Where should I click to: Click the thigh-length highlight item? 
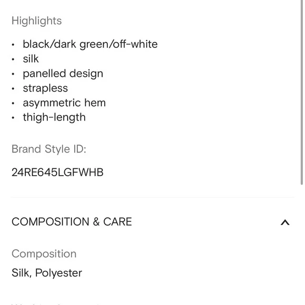point(54,117)
